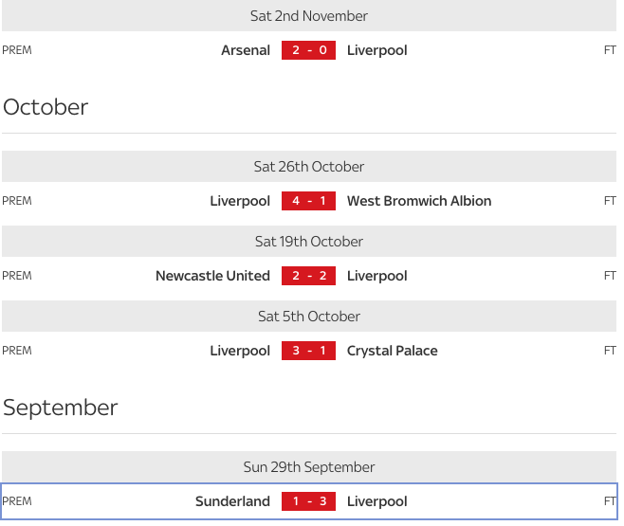624x526 pixels.
Task: Open the Newcastle 2 - 2 Liverpool score
Action: click(308, 276)
